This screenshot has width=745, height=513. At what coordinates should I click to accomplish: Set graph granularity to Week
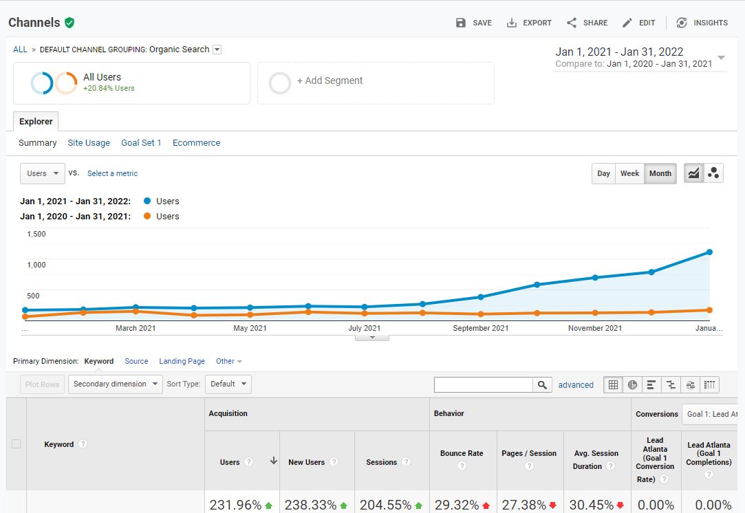pos(629,173)
